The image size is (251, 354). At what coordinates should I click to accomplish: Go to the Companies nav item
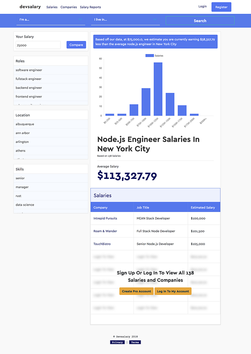click(69, 7)
